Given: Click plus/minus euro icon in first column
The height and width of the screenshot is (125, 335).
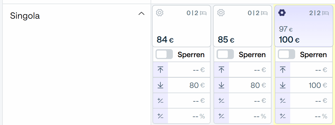Looking at the screenshot, I should click(160, 101).
